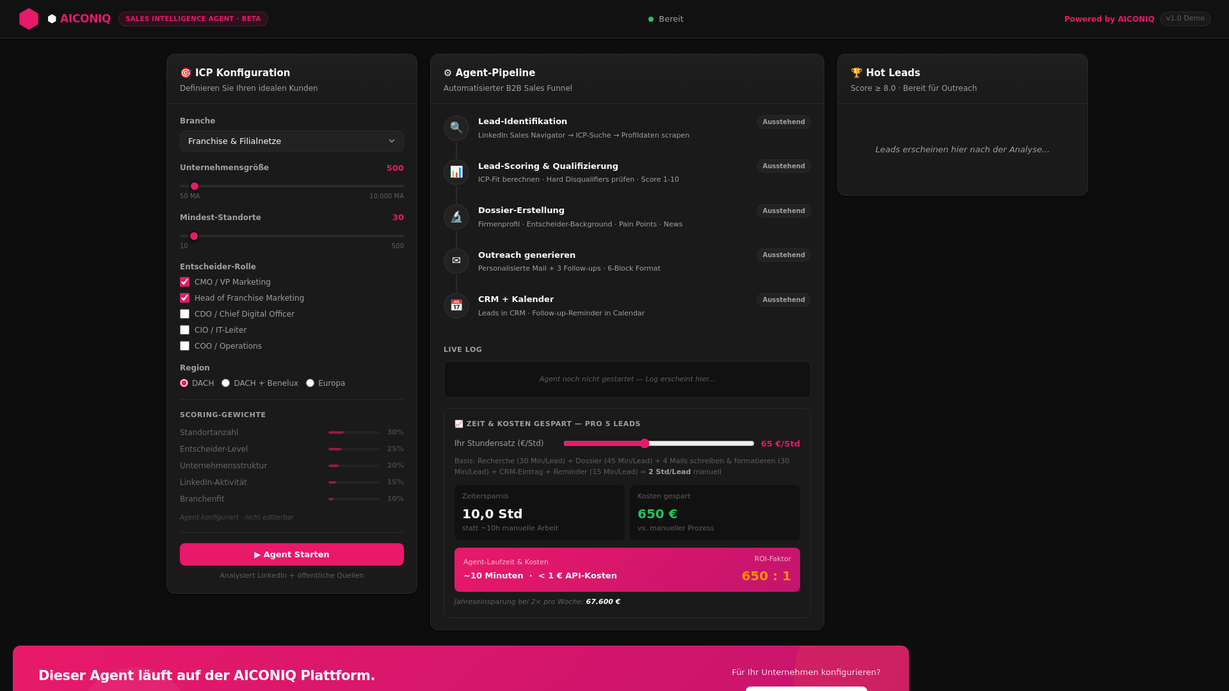This screenshot has width=1229, height=691.
Task: Click the calendar CRM + Kalender step icon
Action: click(x=456, y=305)
